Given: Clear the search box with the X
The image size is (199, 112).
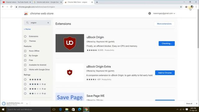Looking at the screenshot, I should coord(48,23).
